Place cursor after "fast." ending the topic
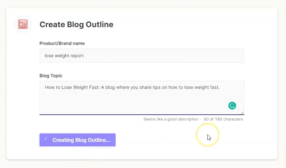This screenshot has width=286, height=168. (x=220, y=87)
